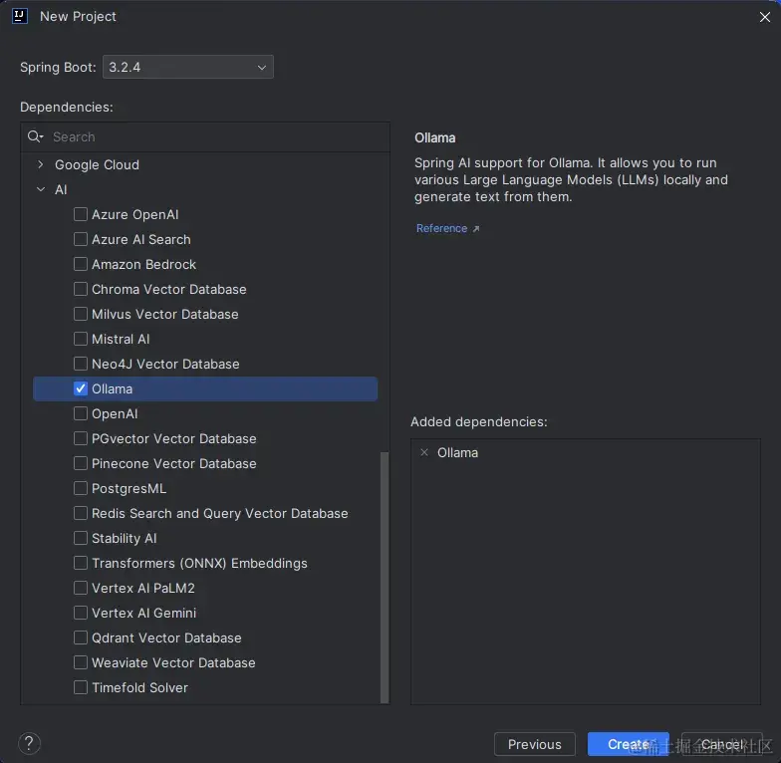The image size is (781, 763).
Task: Click the Create button
Action: 628,744
